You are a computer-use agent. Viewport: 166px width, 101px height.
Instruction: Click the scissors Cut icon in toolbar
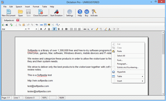coord(16,25)
